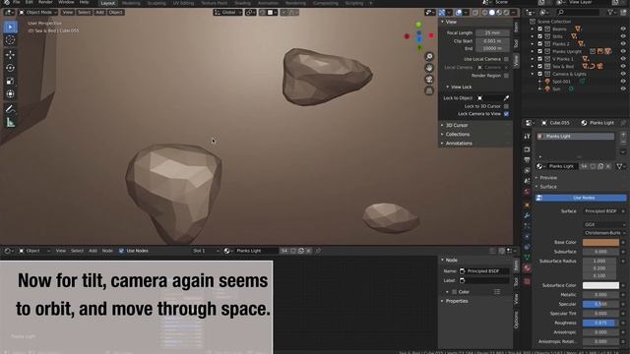Click the outliner filter funnel icon
The height and width of the screenshot is (354, 630).
pyautogui.click(x=610, y=13)
